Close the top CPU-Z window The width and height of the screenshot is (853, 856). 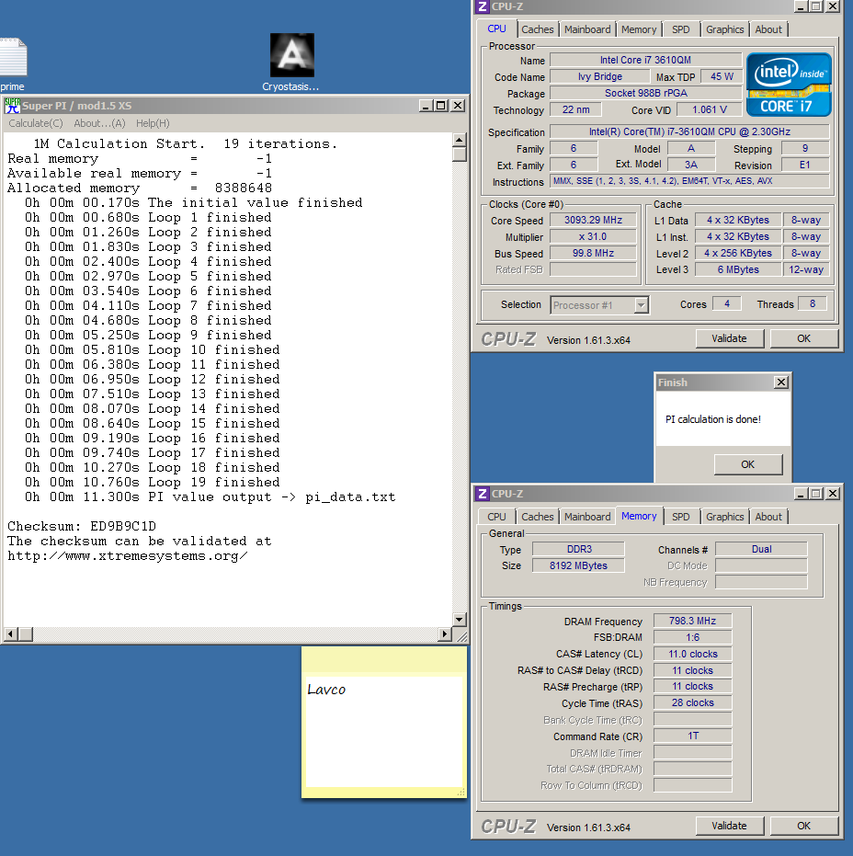[833, 6]
